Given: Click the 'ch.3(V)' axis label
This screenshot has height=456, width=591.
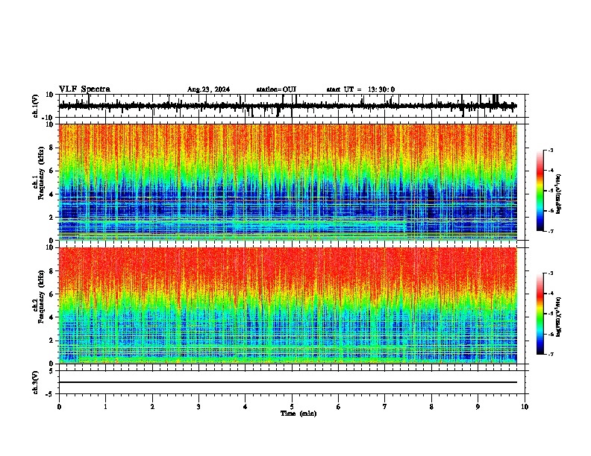Looking at the screenshot, I should tap(36, 382).
